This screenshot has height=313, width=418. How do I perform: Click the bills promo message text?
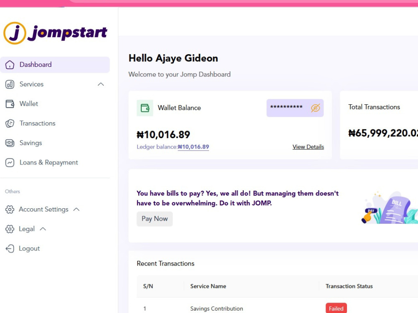pyautogui.click(x=237, y=198)
